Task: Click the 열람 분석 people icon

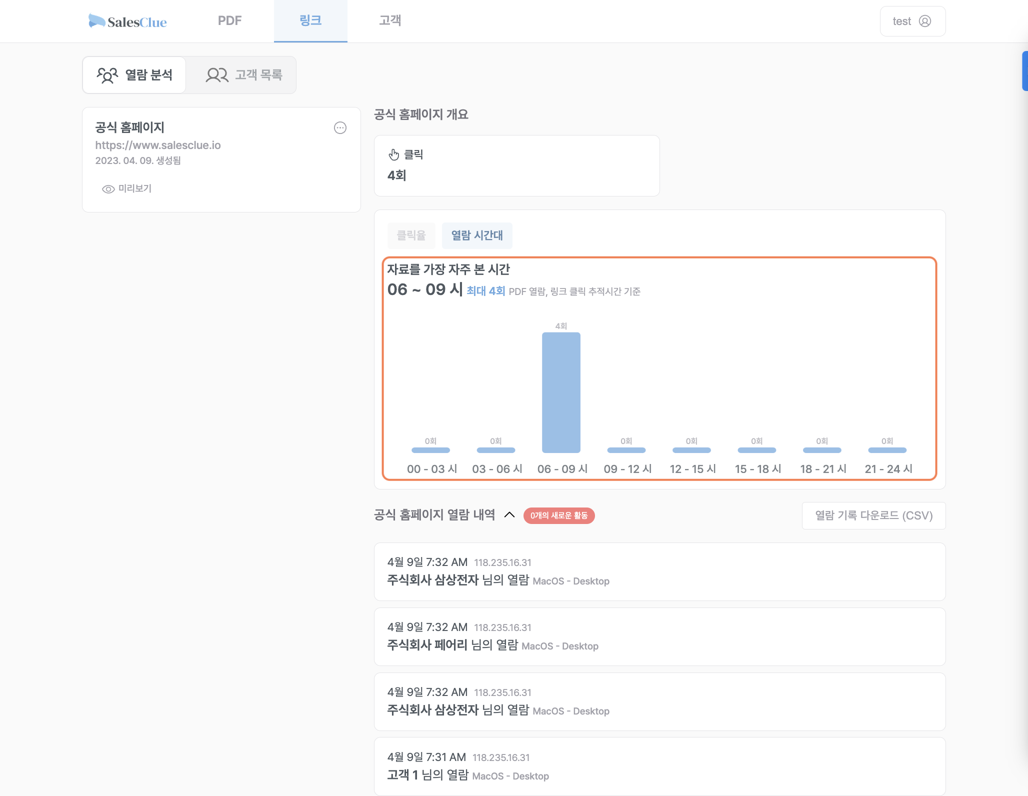Action: 107,75
